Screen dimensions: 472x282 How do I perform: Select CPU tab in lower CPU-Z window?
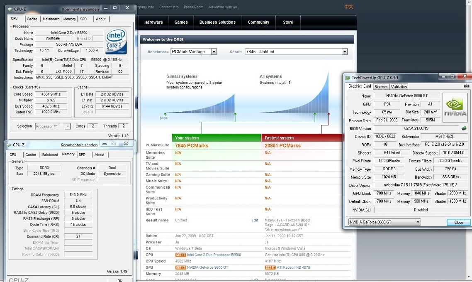pyautogui.click(x=13, y=155)
